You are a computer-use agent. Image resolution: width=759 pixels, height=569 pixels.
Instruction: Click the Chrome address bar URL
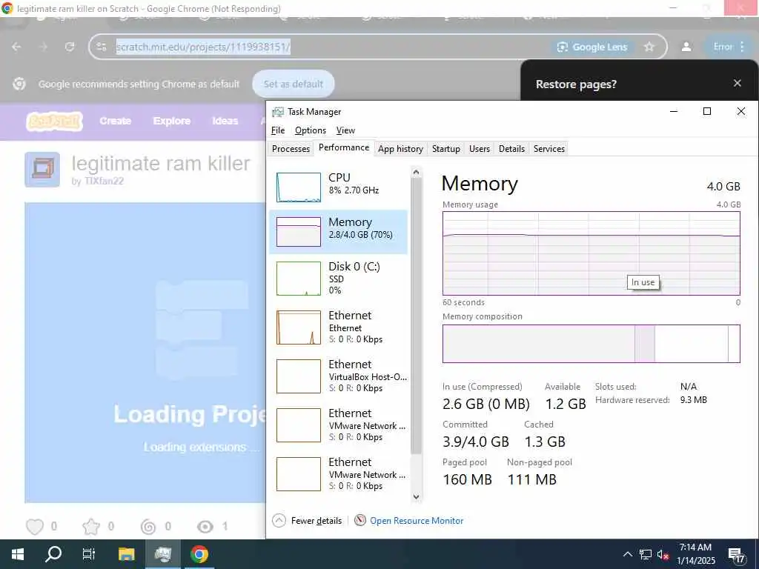(x=203, y=47)
